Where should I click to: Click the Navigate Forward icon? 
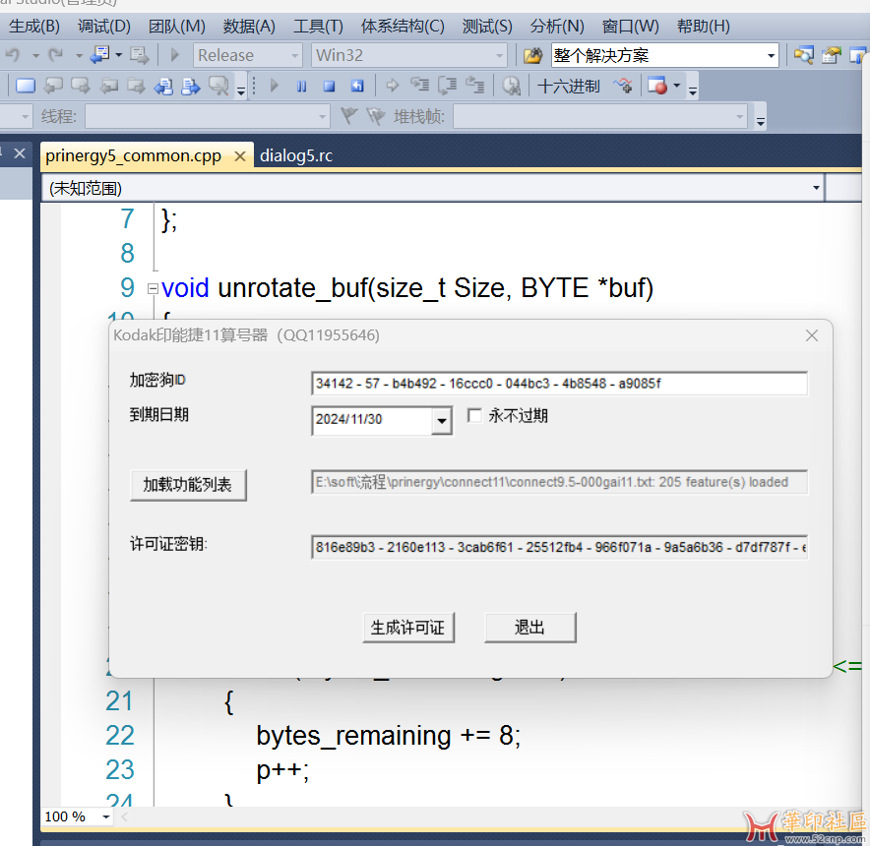140,55
